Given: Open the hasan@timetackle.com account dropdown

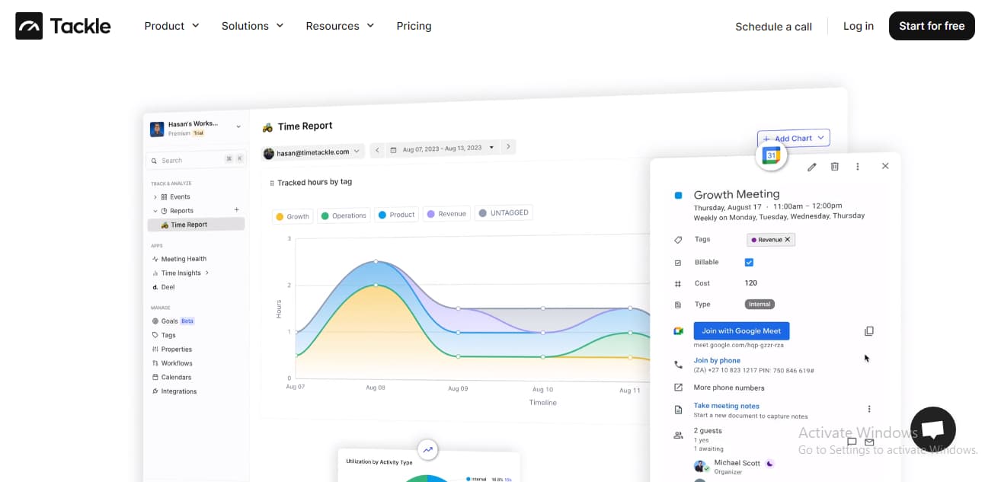Looking at the screenshot, I should 312,152.
